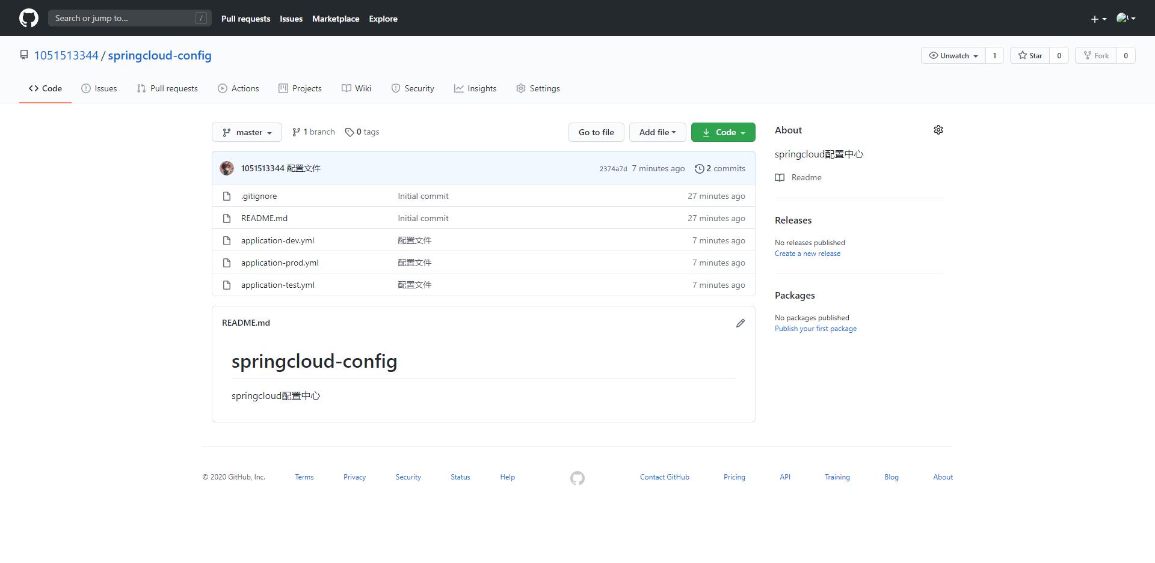View the watchers count
This screenshot has height=563, width=1155.
[x=994, y=55]
